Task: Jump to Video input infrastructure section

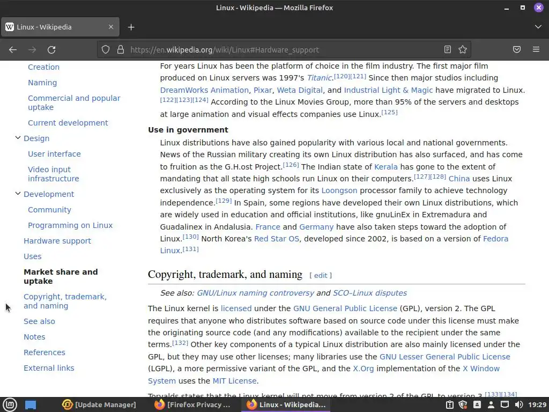Action: pyautogui.click(x=54, y=174)
